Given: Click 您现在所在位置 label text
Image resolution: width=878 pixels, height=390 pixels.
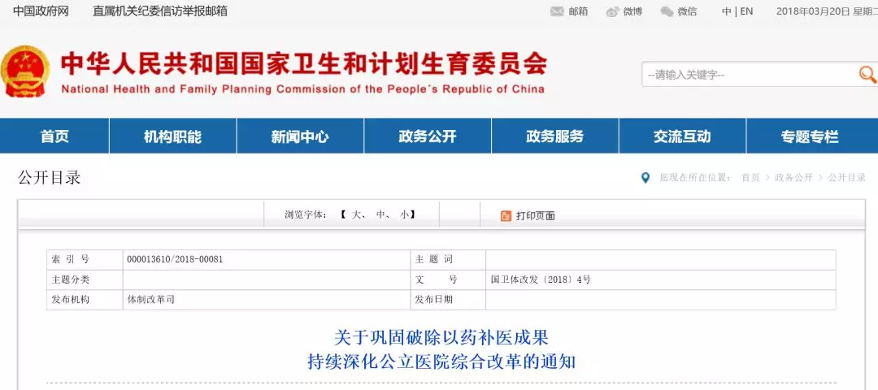Looking at the screenshot, I should coord(695,178).
